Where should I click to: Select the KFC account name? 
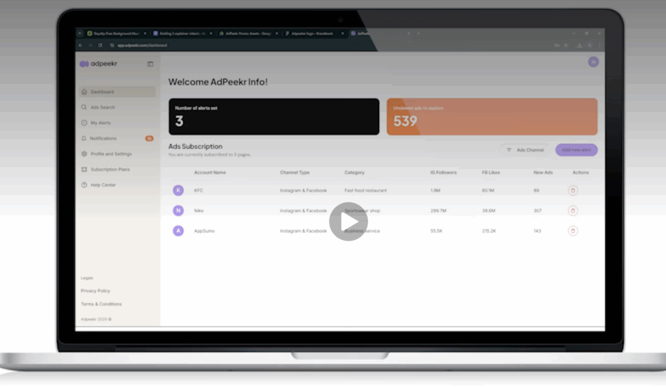tap(198, 191)
